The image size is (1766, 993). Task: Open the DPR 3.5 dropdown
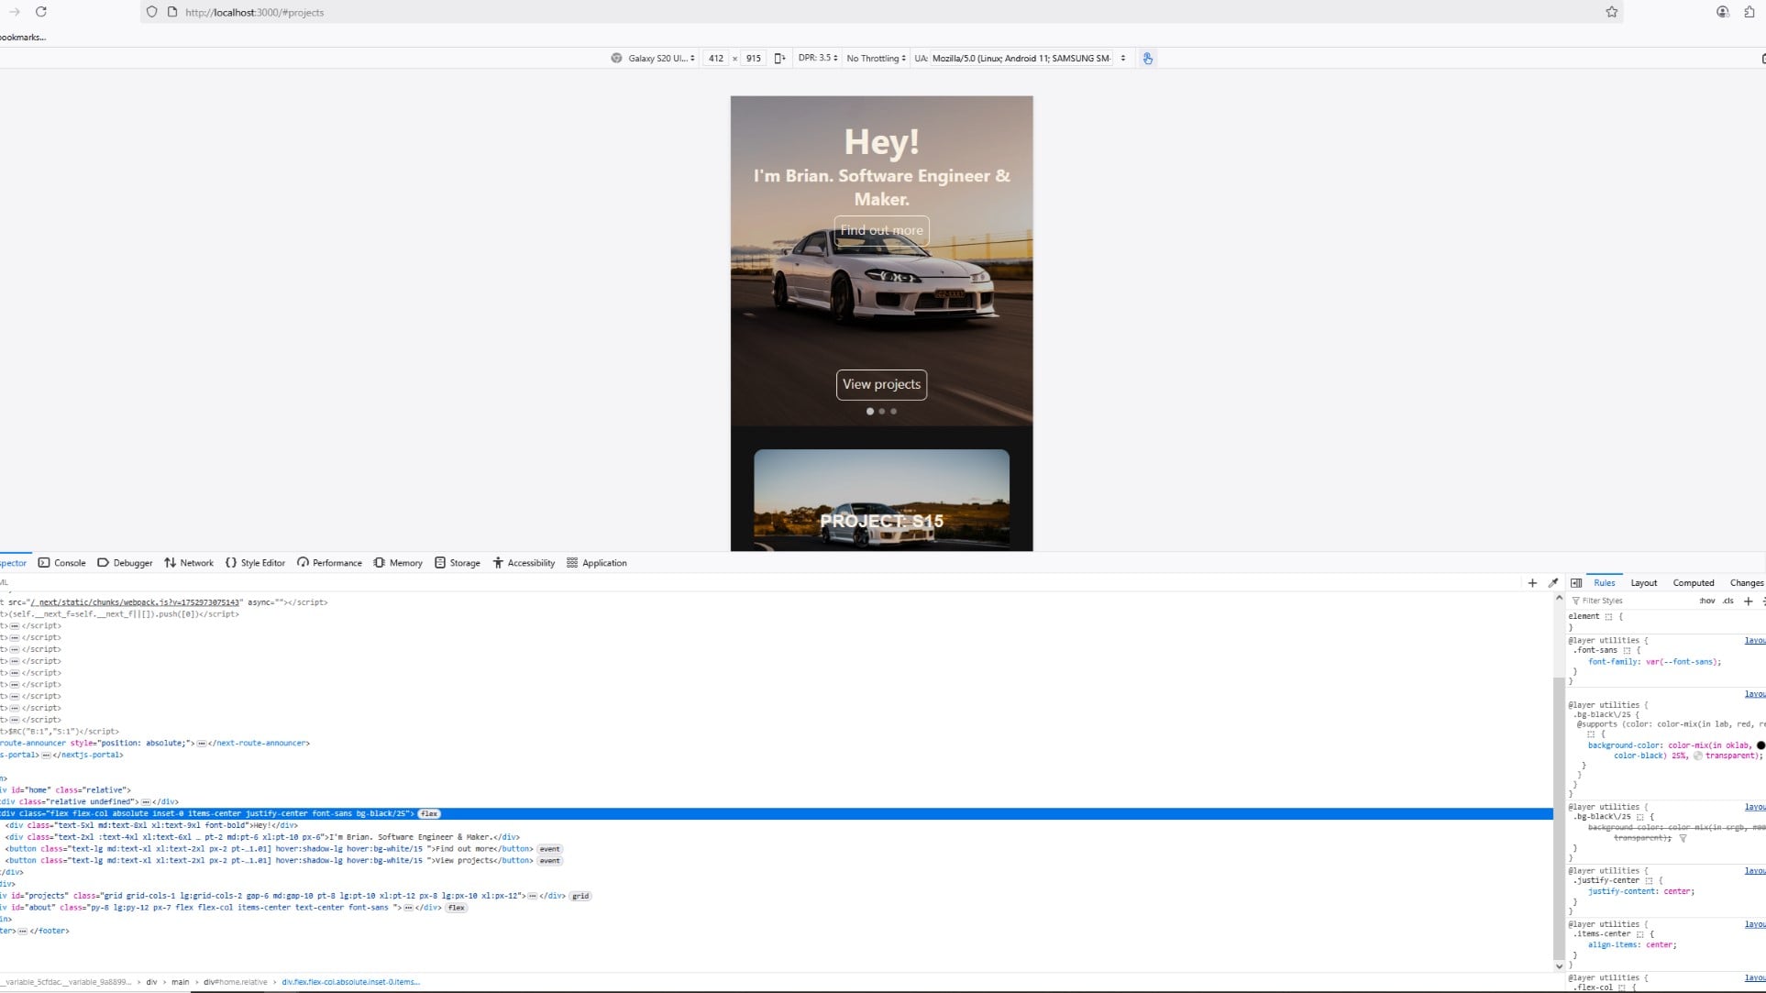(816, 58)
